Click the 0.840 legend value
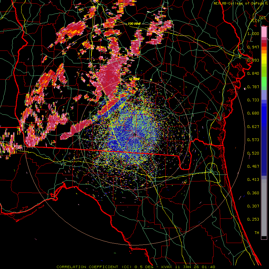The image size is (269, 269). click(x=253, y=74)
